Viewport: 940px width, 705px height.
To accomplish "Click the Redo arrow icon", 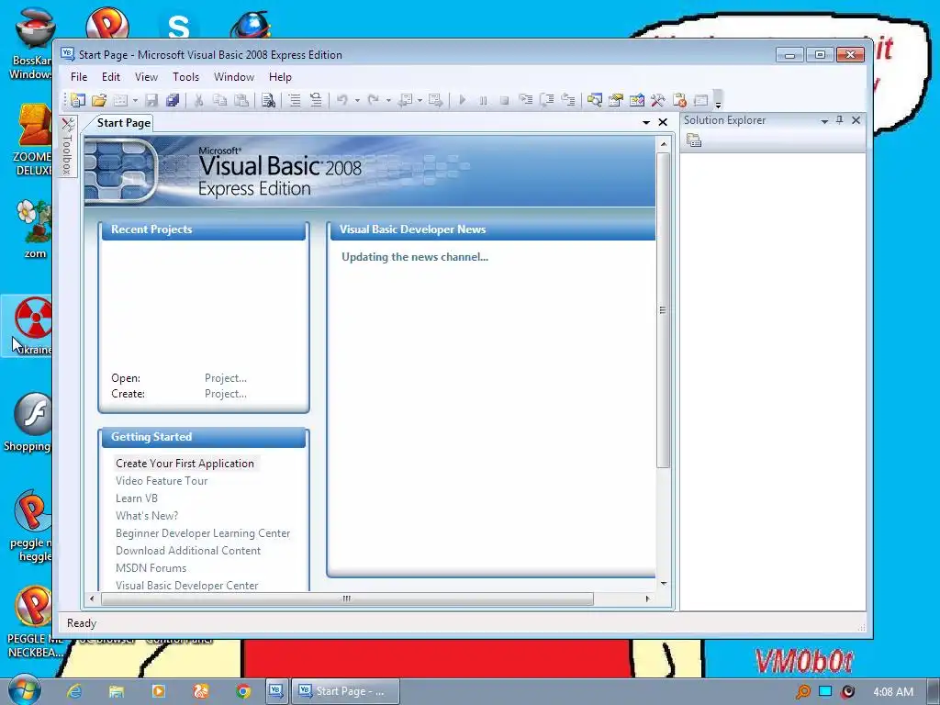I will tap(373, 100).
